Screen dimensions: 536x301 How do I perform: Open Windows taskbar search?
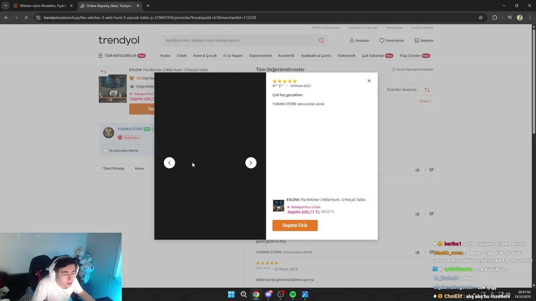click(243, 294)
